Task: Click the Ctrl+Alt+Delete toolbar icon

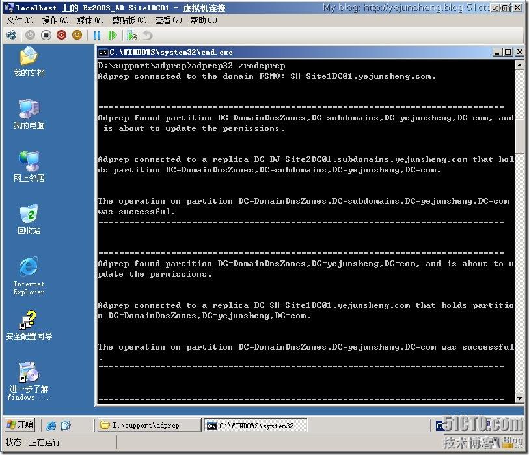Action: click(x=11, y=35)
